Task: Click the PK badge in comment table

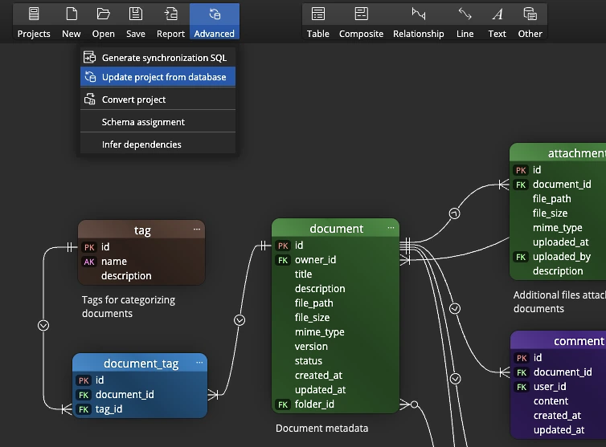Action: point(522,358)
